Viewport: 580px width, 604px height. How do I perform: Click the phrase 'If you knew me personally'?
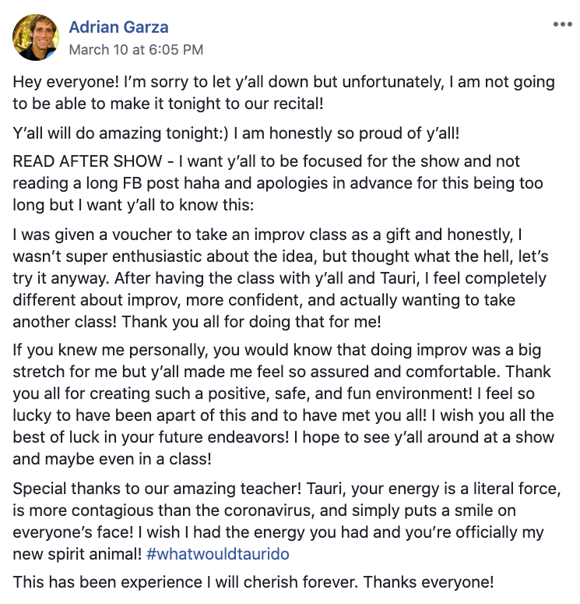tap(111, 350)
